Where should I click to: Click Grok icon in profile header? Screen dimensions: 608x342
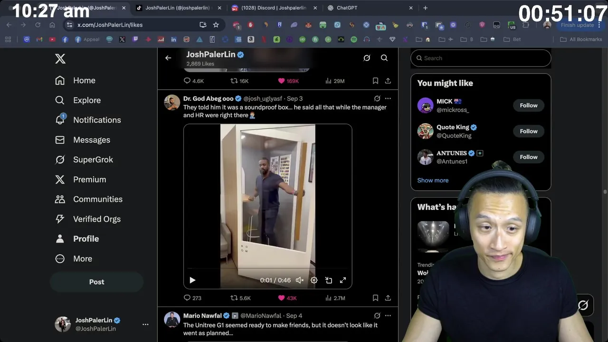tap(367, 58)
